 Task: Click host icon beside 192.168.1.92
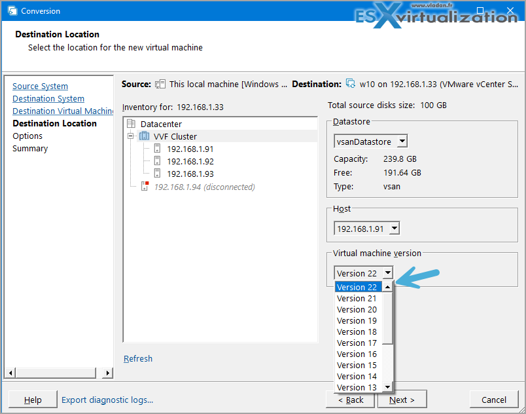pos(157,161)
